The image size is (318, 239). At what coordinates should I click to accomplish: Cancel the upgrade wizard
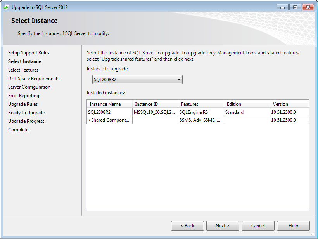click(258, 225)
